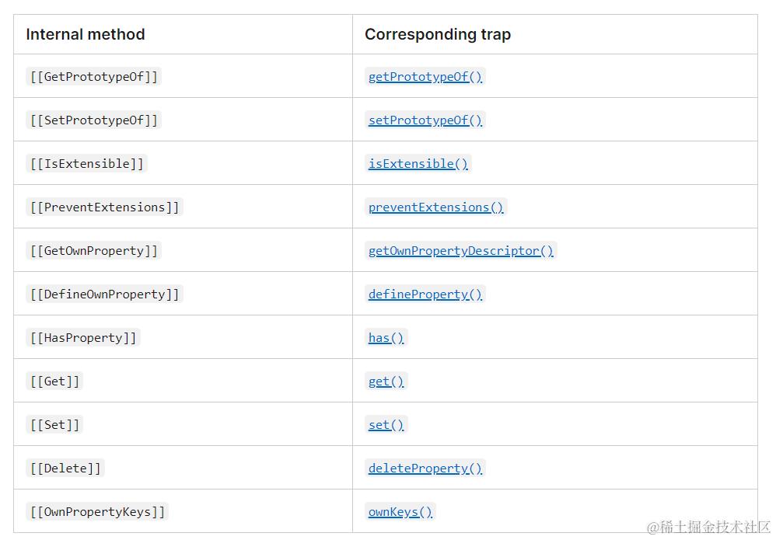Click the [[HasProperty]] code text

tap(82, 338)
